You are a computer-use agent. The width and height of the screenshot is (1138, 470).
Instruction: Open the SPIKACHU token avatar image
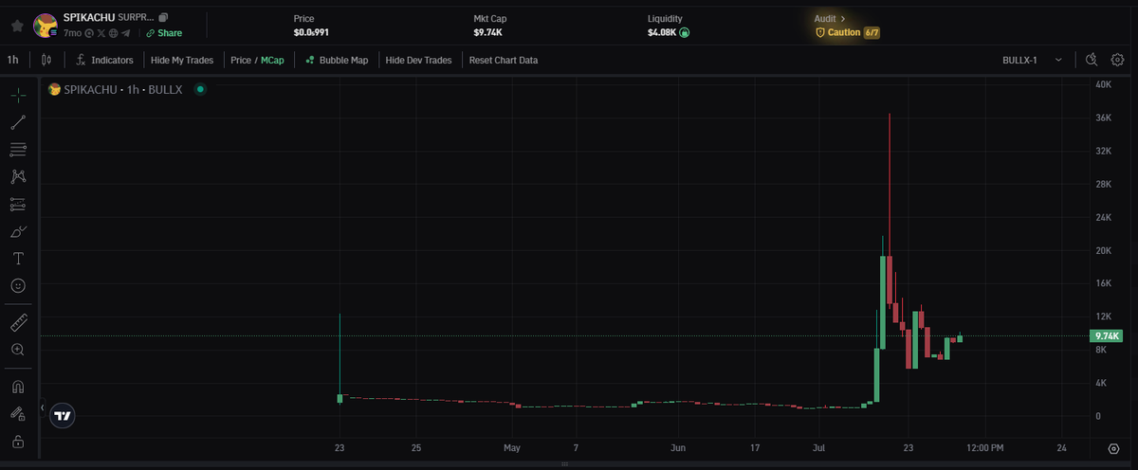click(x=45, y=26)
